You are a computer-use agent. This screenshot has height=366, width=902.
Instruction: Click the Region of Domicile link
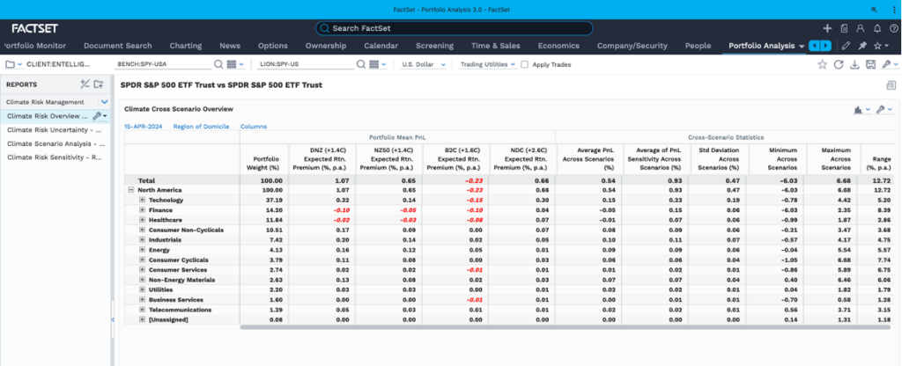click(202, 127)
